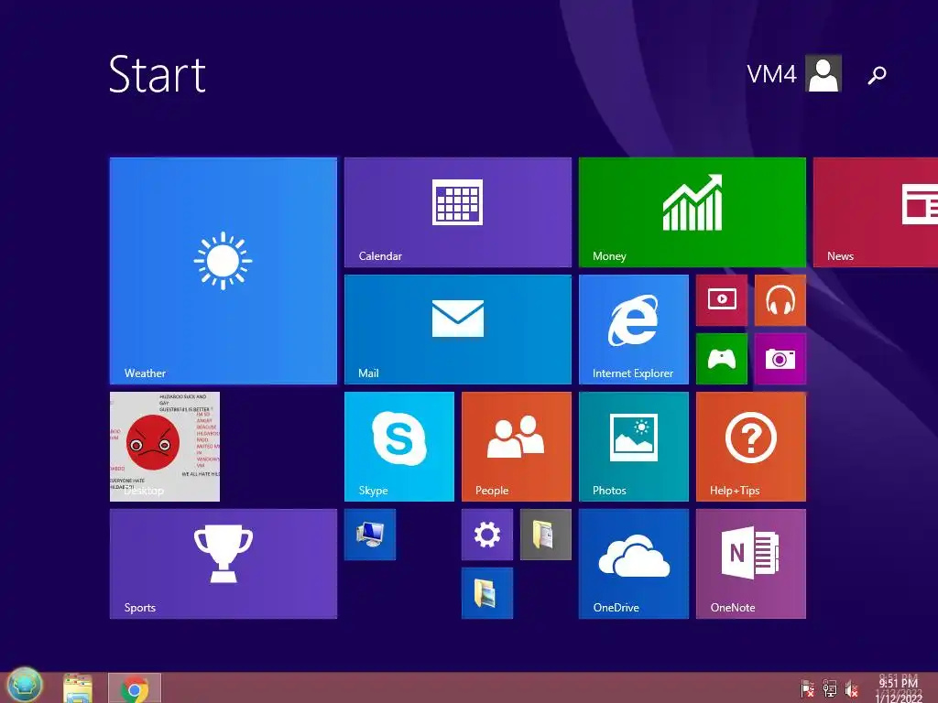Image resolution: width=938 pixels, height=703 pixels.
Task: Launch Internet Explorer tile
Action: pos(634,330)
